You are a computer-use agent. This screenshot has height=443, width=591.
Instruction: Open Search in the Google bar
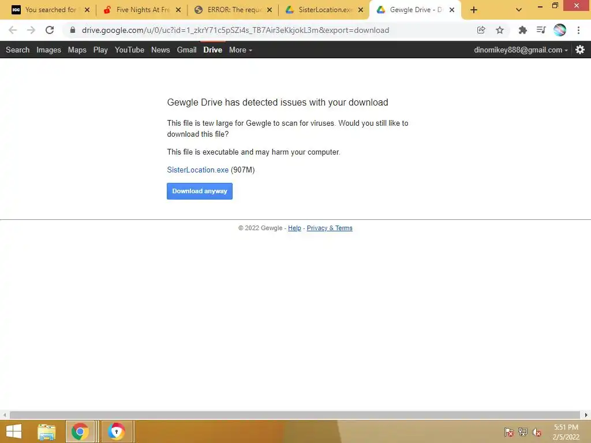click(17, 50)
